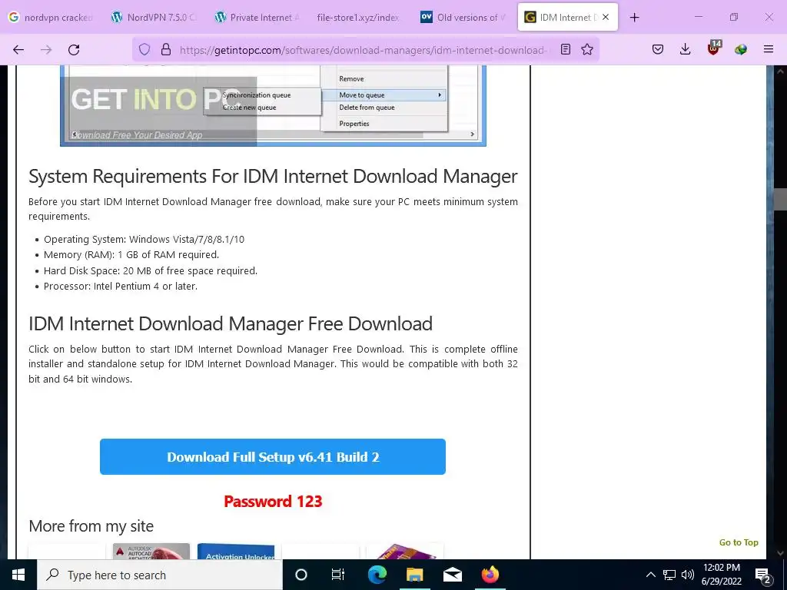Open the Pocket save icon

(658, 49)
